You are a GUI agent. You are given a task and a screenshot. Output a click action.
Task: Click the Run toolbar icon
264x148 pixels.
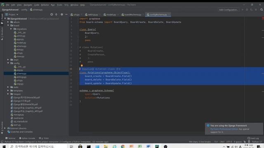243,10
